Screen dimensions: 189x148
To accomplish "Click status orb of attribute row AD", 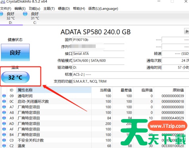I will tap(4, 123).
